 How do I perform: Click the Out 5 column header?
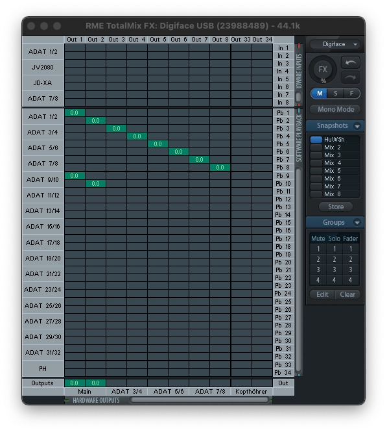[x=158, y=40]
